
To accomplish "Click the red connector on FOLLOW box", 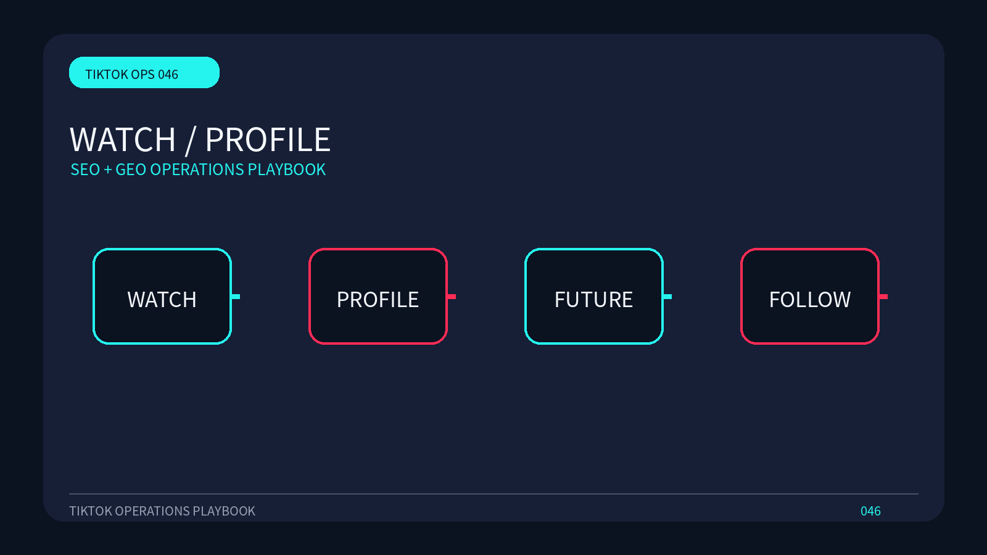I will 883,297.
